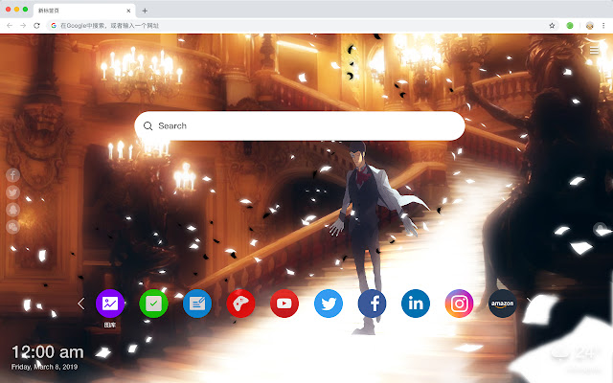613x383 pixels.
Task: Click the magnifier icon in Search box
Action: tap(148, 125)
